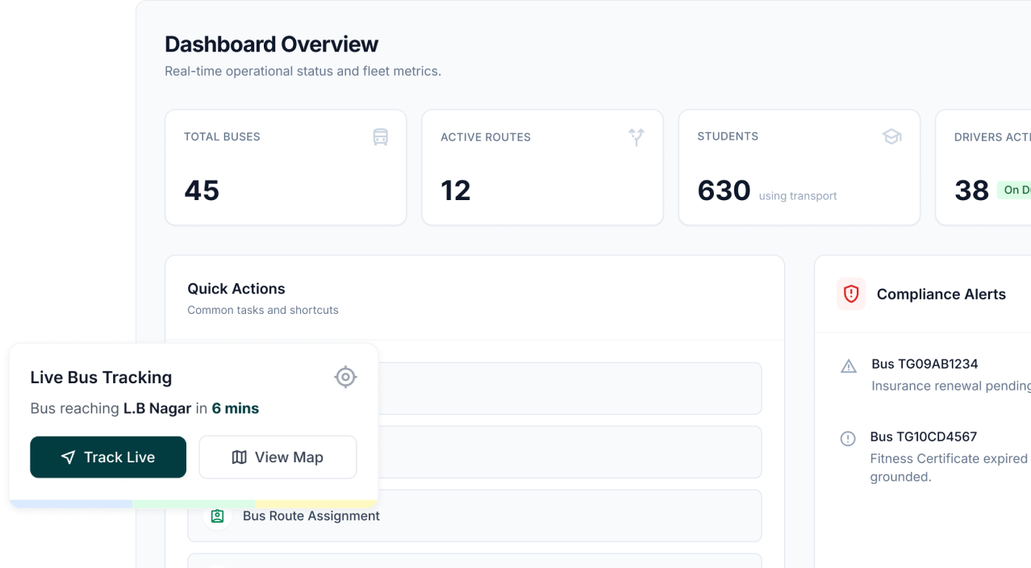Select the Bus TG10CD4567 fitness certificate alert
The width and height of the screenshot is (1031, 568).
[x=944, y=456]
